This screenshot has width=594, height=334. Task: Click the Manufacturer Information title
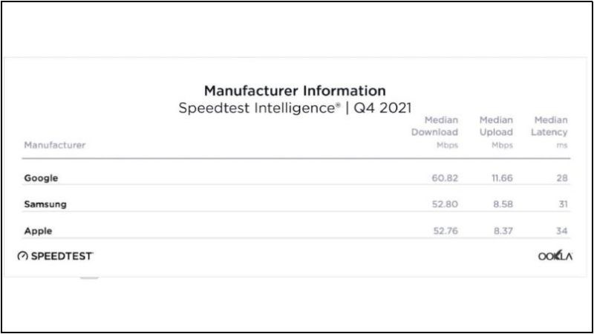pyautogui.click(x=295, y=91)
